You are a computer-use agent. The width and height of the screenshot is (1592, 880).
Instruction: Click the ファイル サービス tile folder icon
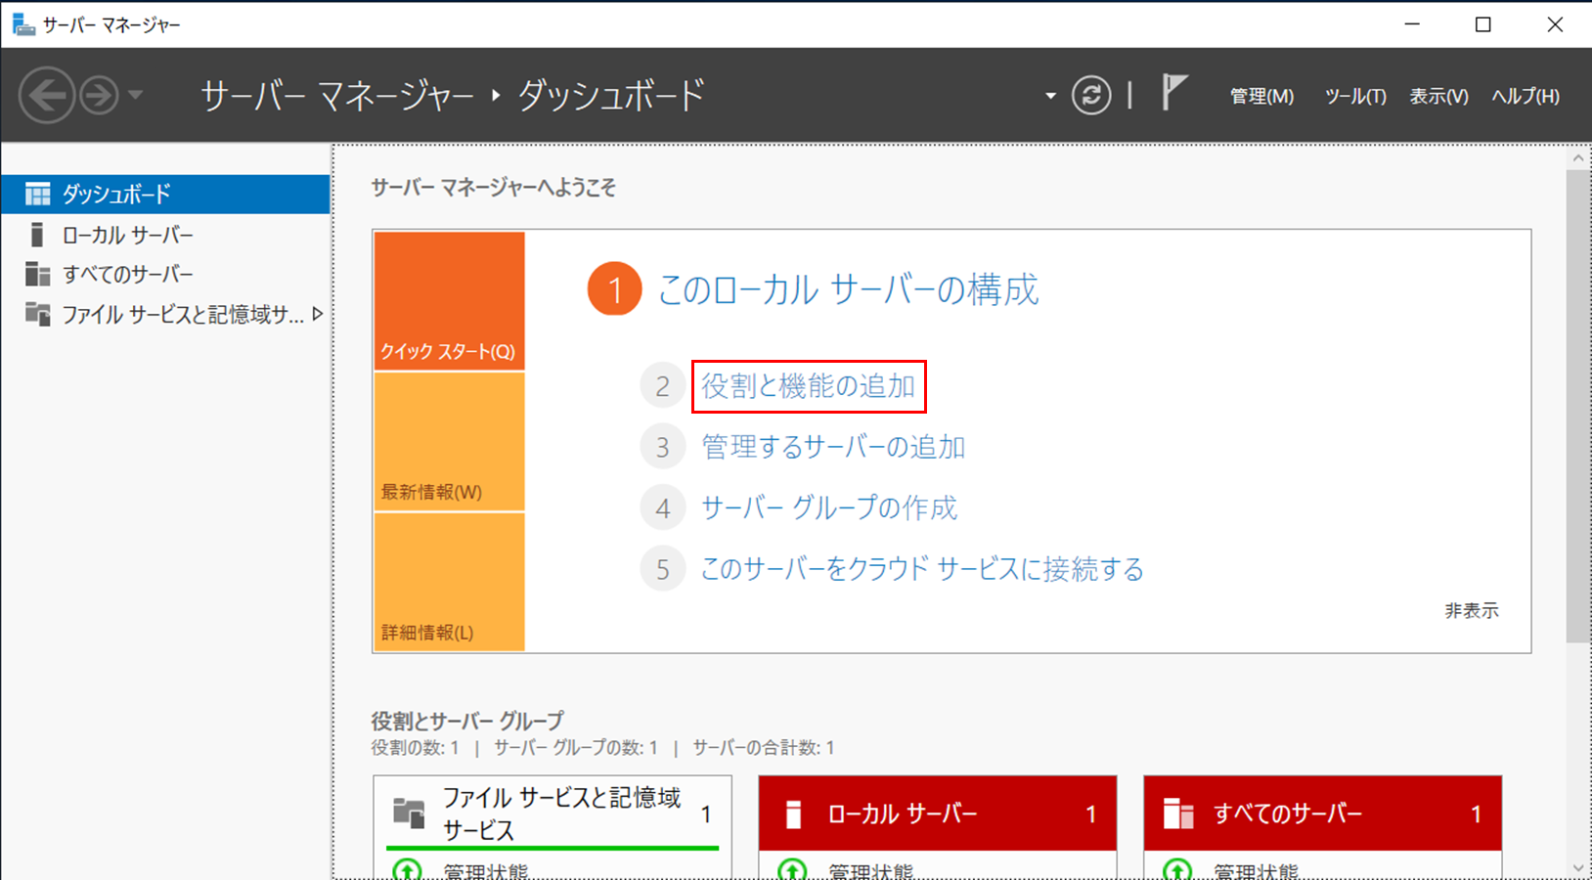point(409,813)
